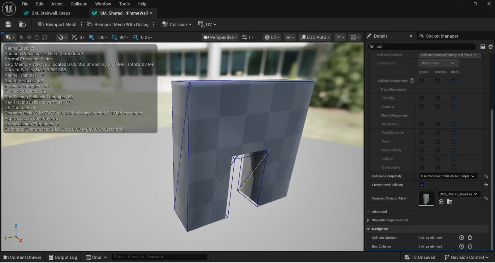Viewport: 495px width, 263px height.
Task: Set Camera trace response to Ignore
Action: (x=421, y=107)
